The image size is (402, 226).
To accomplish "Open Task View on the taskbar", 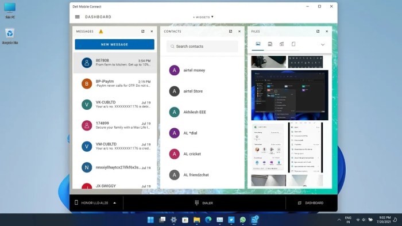I will [x=162, y=220].
